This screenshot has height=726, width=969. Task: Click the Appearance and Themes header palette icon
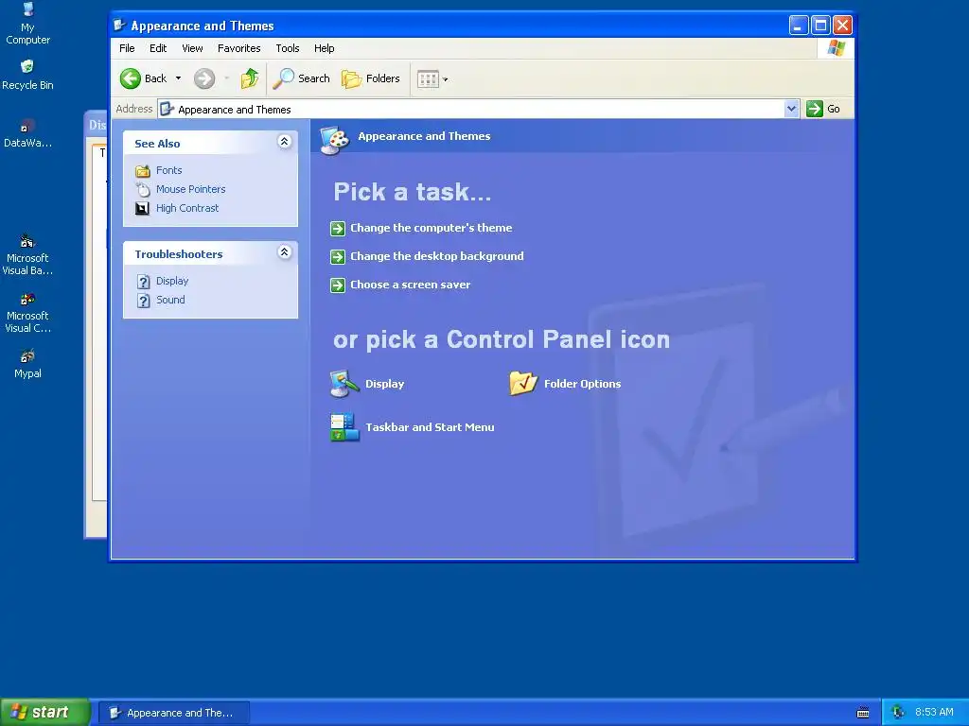336,140
